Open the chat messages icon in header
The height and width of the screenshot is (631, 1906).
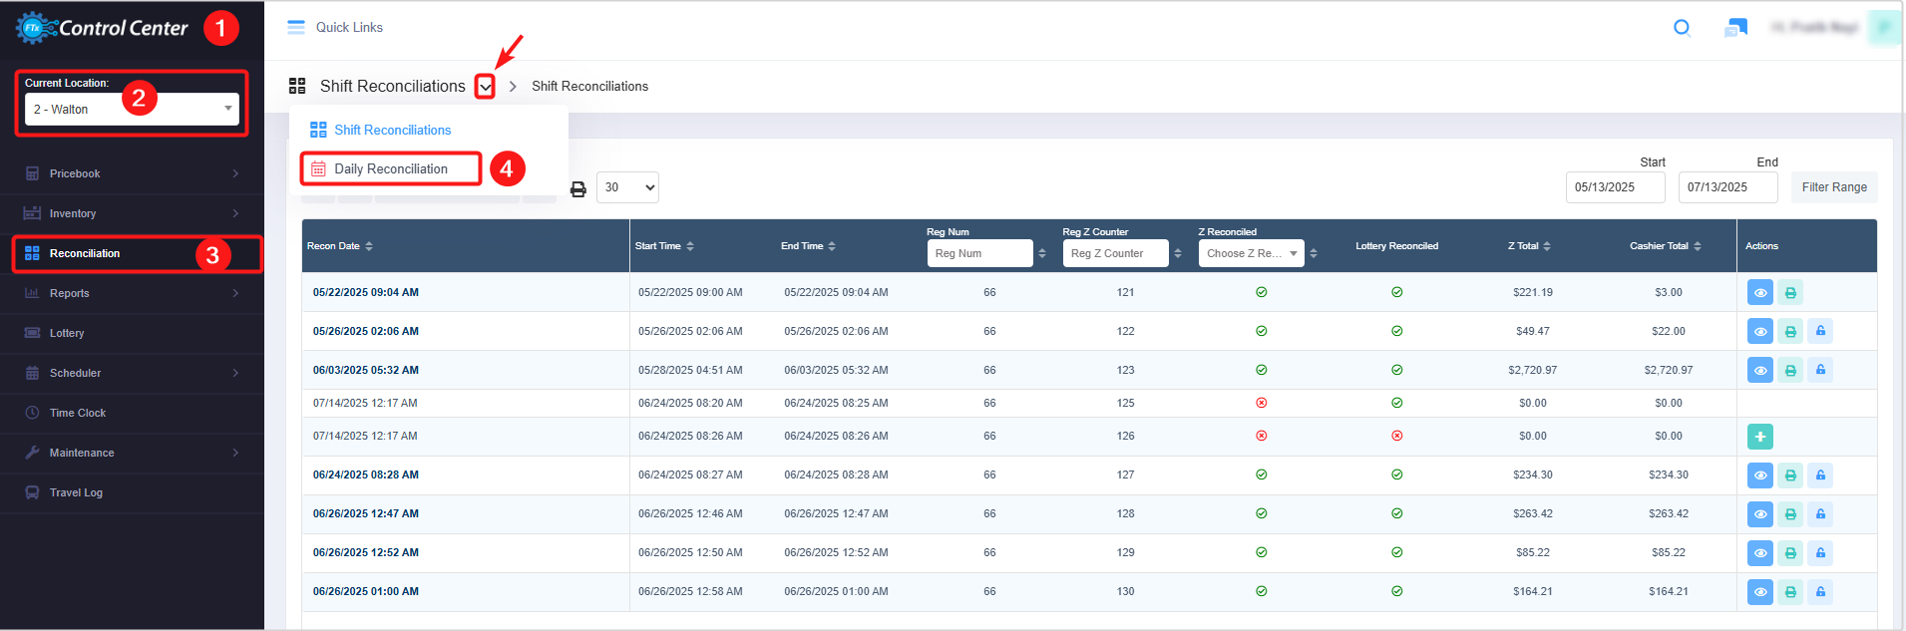pyautogui.click(x=1735, y=28)
